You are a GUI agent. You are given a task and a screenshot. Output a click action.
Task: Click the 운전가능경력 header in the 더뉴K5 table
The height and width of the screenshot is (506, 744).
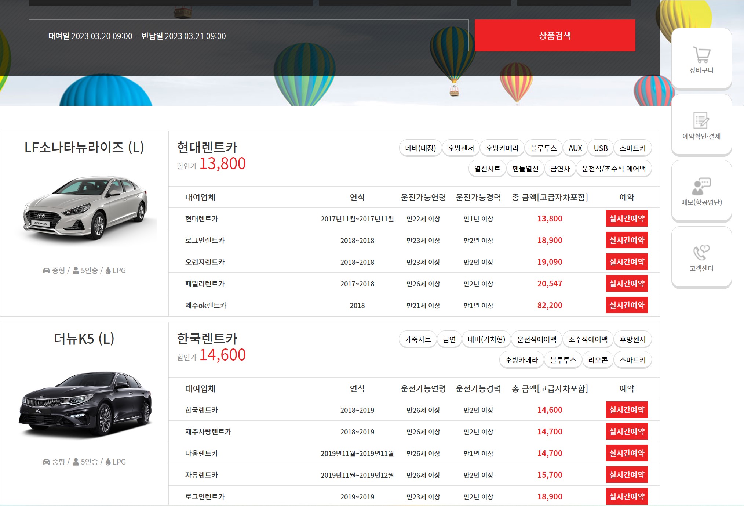click(x=478, y=389)
